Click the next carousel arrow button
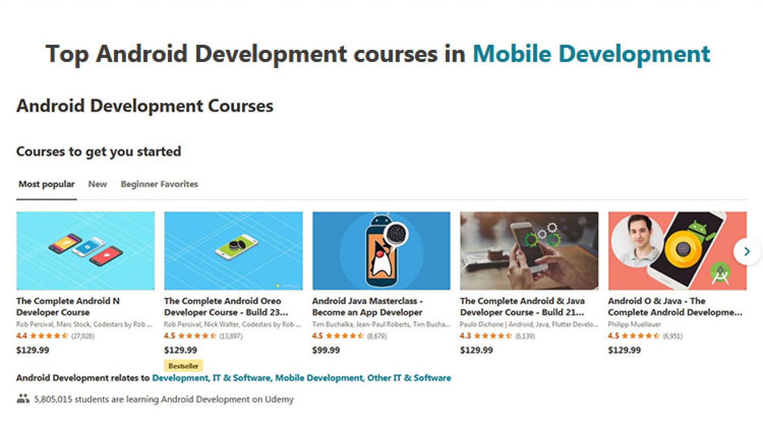Screen dimensions: 763x429 [746, 252]
